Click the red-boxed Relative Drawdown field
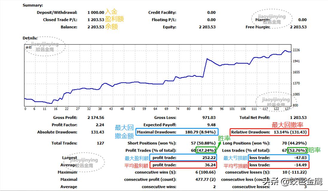 pos(269,132)
